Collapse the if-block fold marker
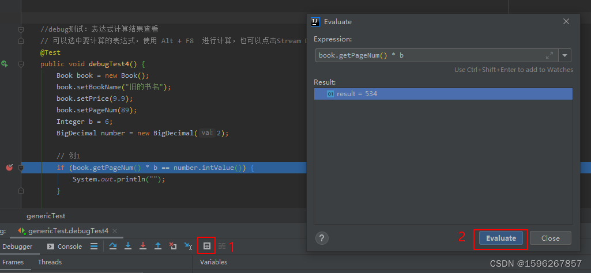 21,168
